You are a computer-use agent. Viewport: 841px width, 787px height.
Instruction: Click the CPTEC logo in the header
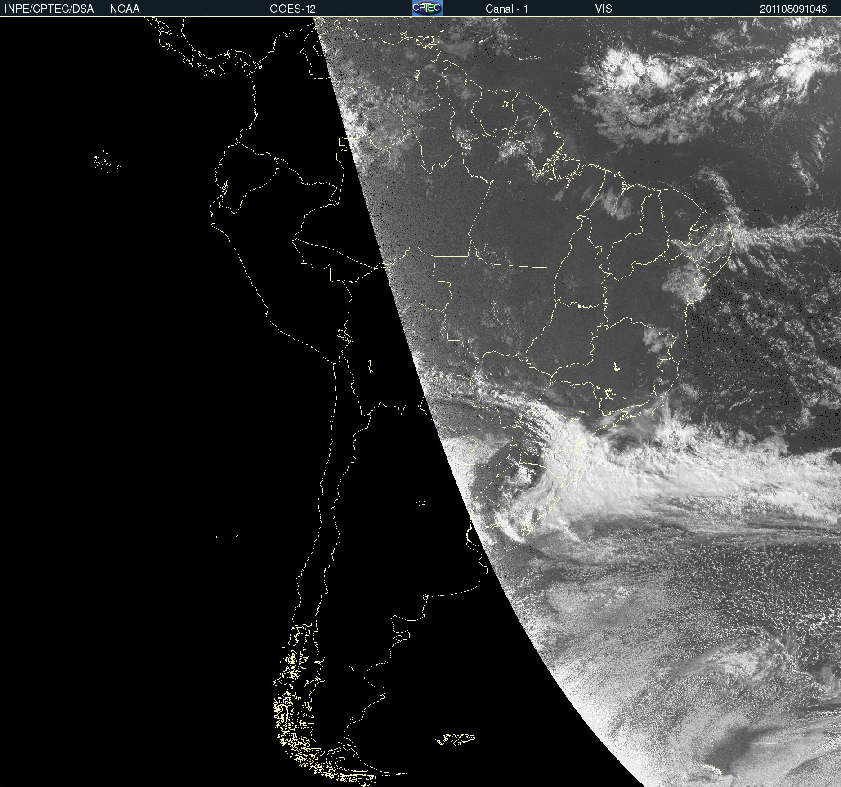point(427,8)
